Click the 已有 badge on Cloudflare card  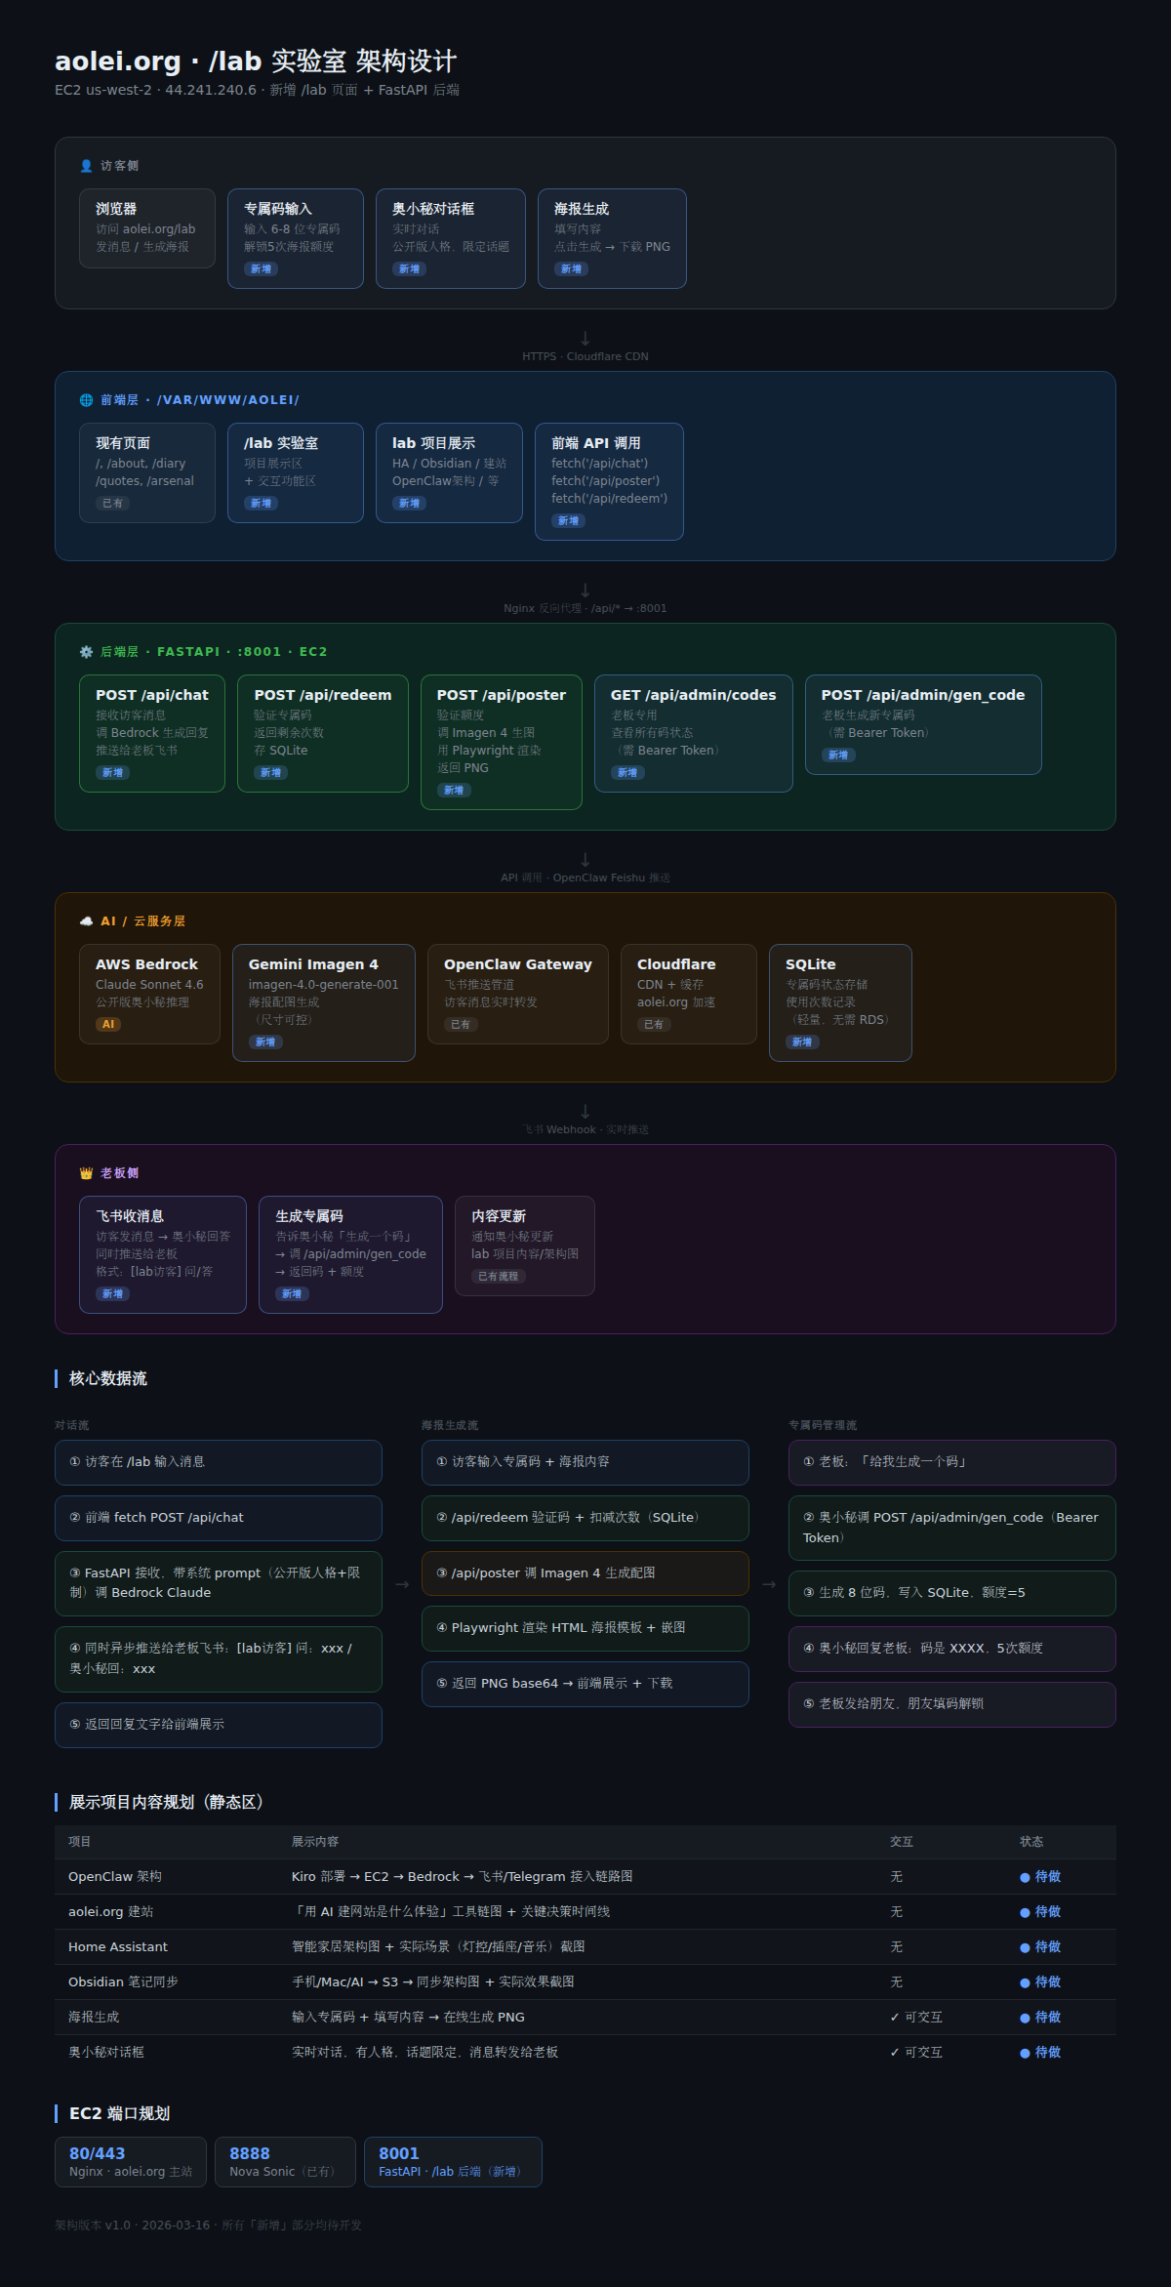click(x=654, y=1024)
